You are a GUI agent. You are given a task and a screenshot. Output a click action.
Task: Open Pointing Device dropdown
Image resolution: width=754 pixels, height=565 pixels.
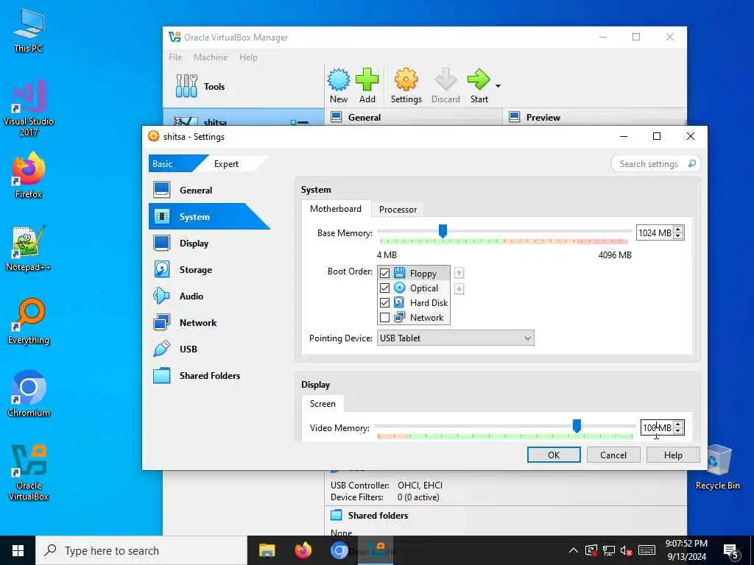click(455, 338)
